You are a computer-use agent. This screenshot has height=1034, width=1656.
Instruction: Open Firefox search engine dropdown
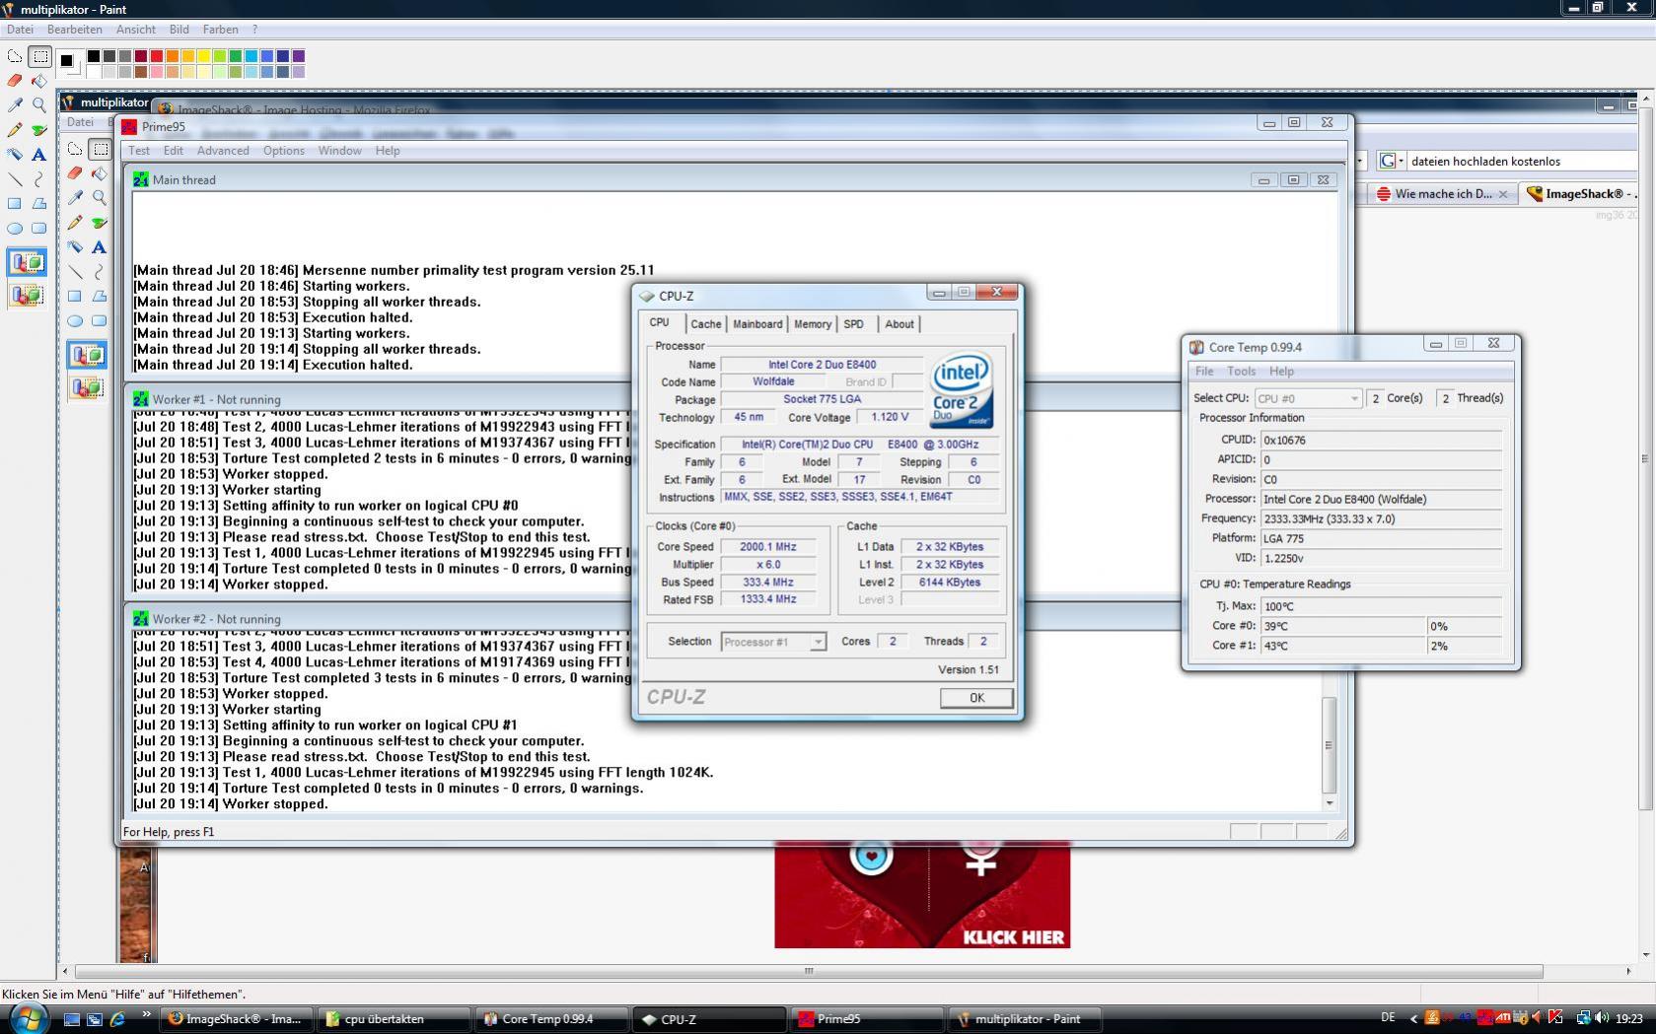1391,161
